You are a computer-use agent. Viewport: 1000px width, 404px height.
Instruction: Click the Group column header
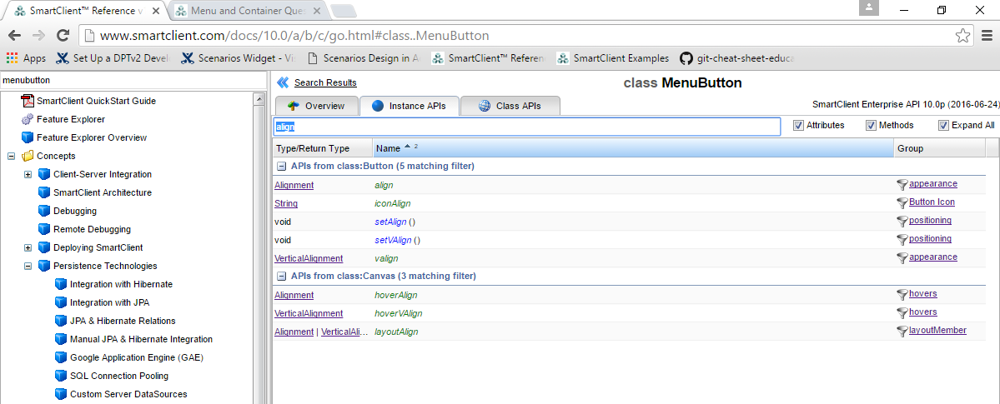(x=939, y=148)
